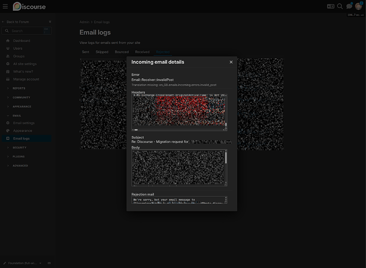Open Appearance under Email section

click(23, 130)
